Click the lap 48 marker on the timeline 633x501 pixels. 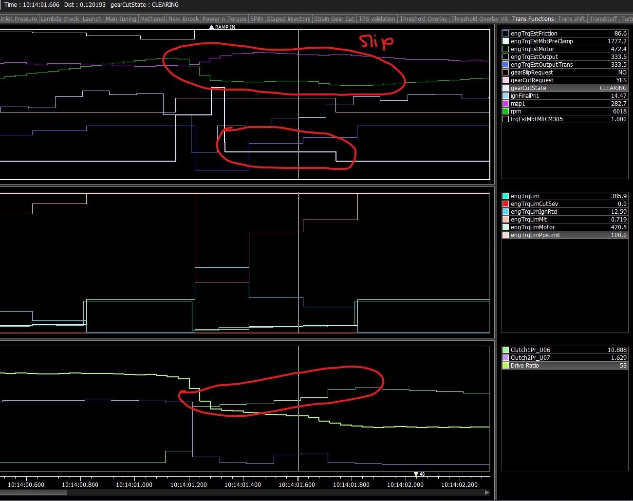point(416,474)
